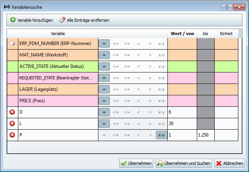
Task: Click the Wert / von field of variable P
Action: click(182, 135)
